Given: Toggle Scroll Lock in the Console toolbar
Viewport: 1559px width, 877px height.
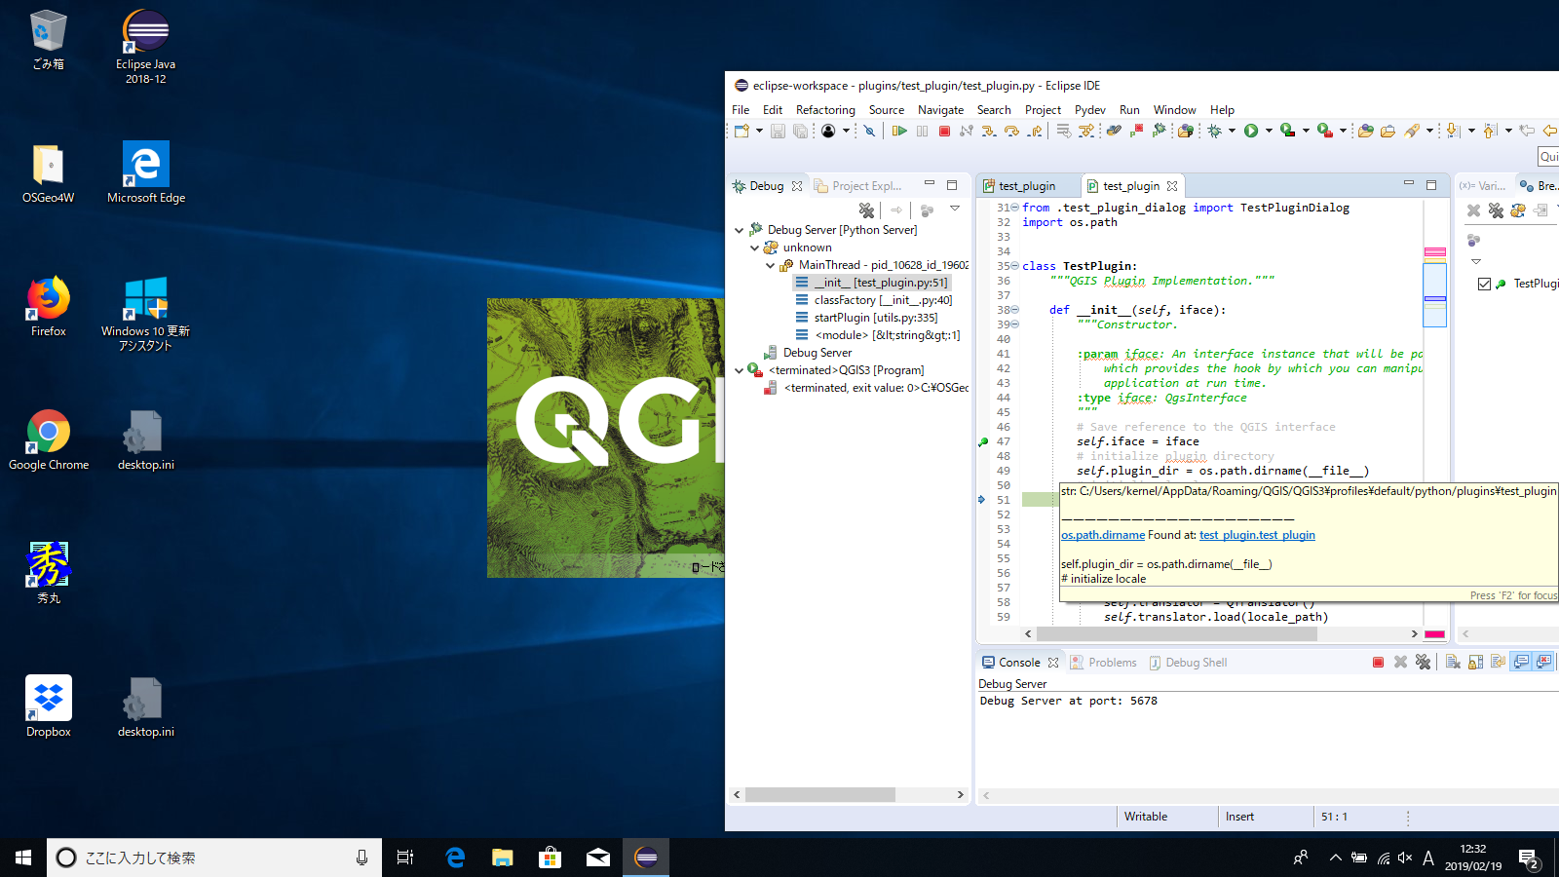Looking at the screenshot, I should tap(1475, 663).
